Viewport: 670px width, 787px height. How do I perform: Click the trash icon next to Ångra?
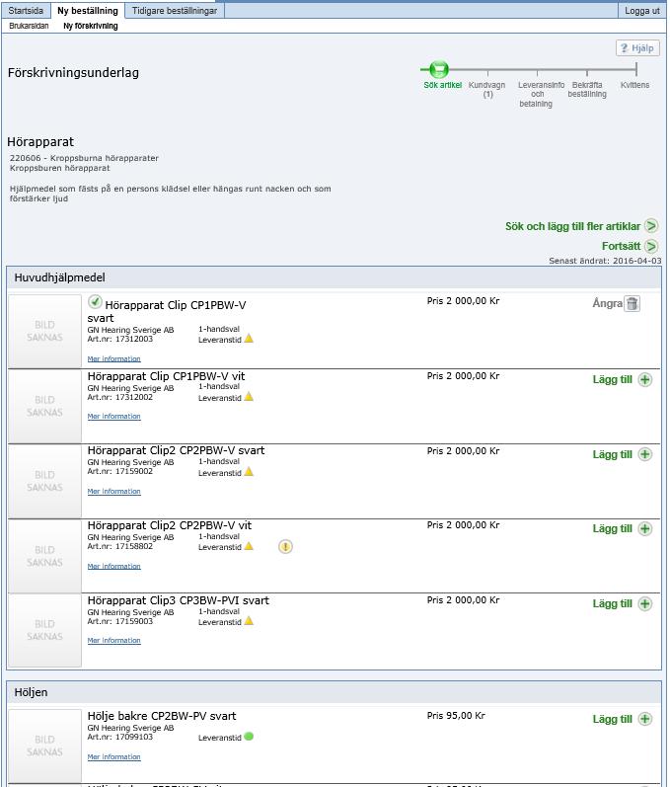click(x=632, y=304)
